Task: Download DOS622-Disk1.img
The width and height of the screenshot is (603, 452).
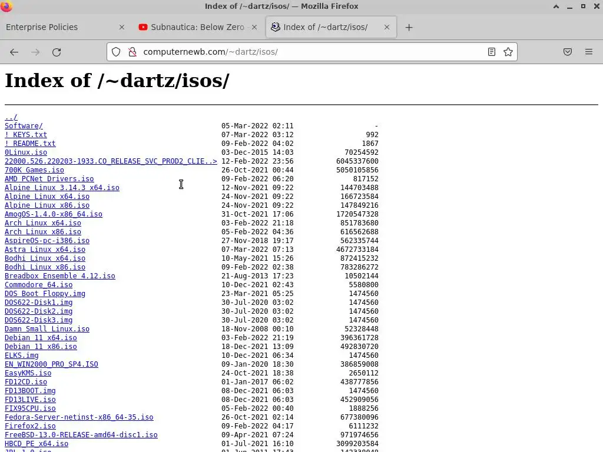Action: coord(38,303)
